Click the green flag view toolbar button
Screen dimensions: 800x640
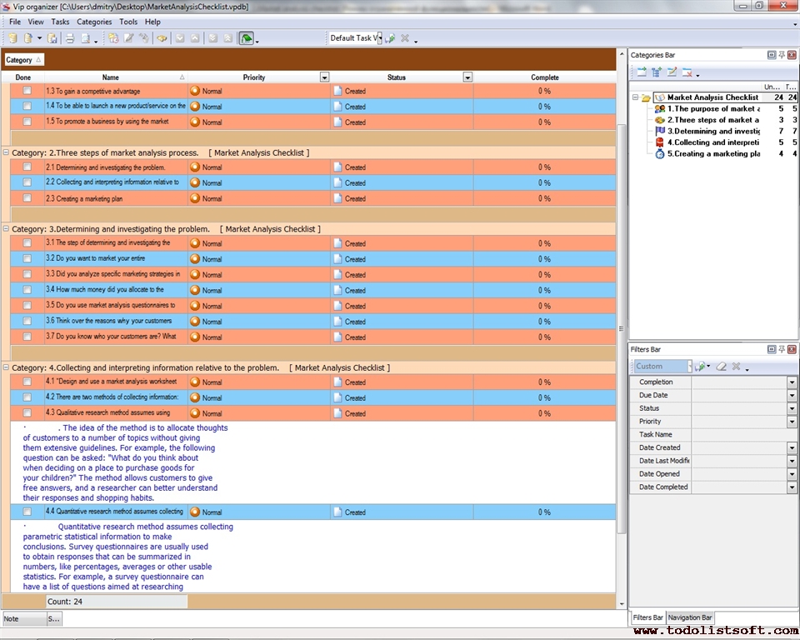pyautogui.click(x=246, y=38)
